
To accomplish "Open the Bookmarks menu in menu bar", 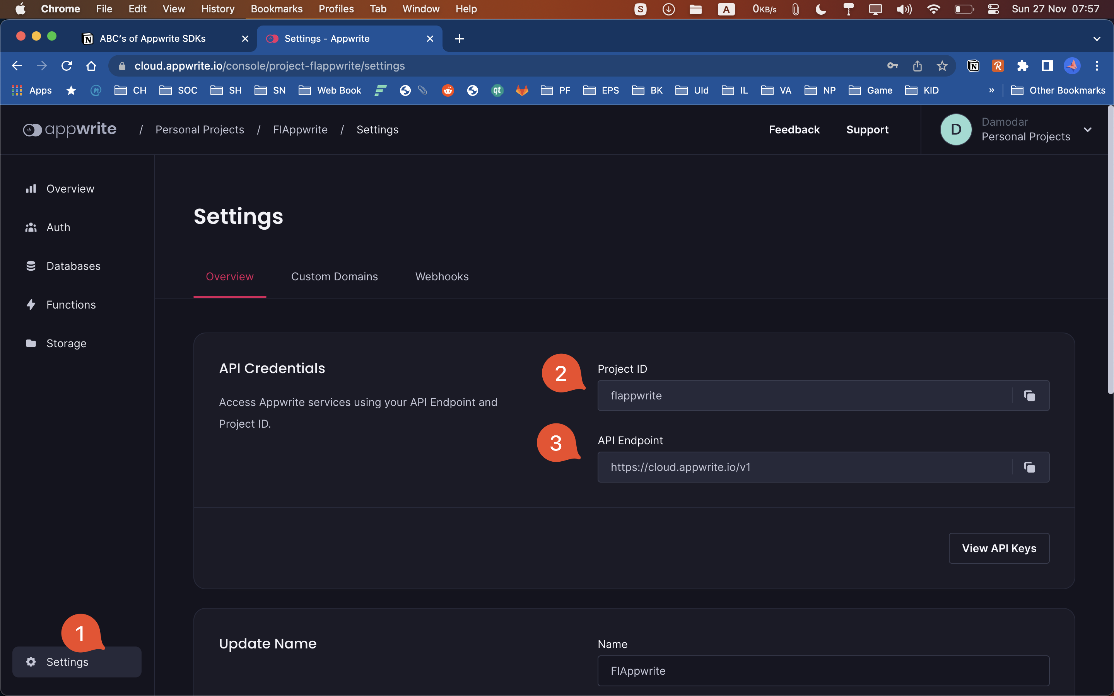I will (277, 9).
